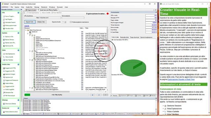The height and width of the screenshot is (118, 211).
Task: Collapse the File section in command panel
Action: [18, 13]
